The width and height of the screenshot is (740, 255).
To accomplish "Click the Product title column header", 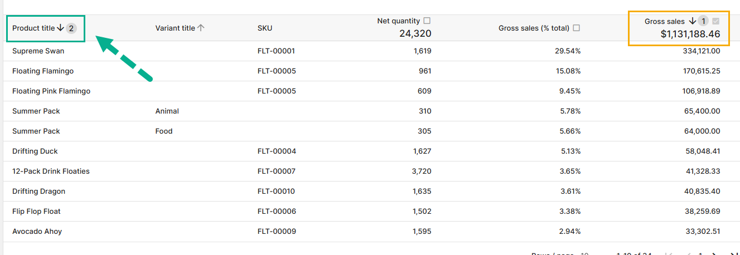I will [x=33, y=28].
